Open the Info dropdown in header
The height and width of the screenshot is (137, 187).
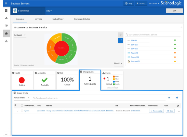pos(49,11)
